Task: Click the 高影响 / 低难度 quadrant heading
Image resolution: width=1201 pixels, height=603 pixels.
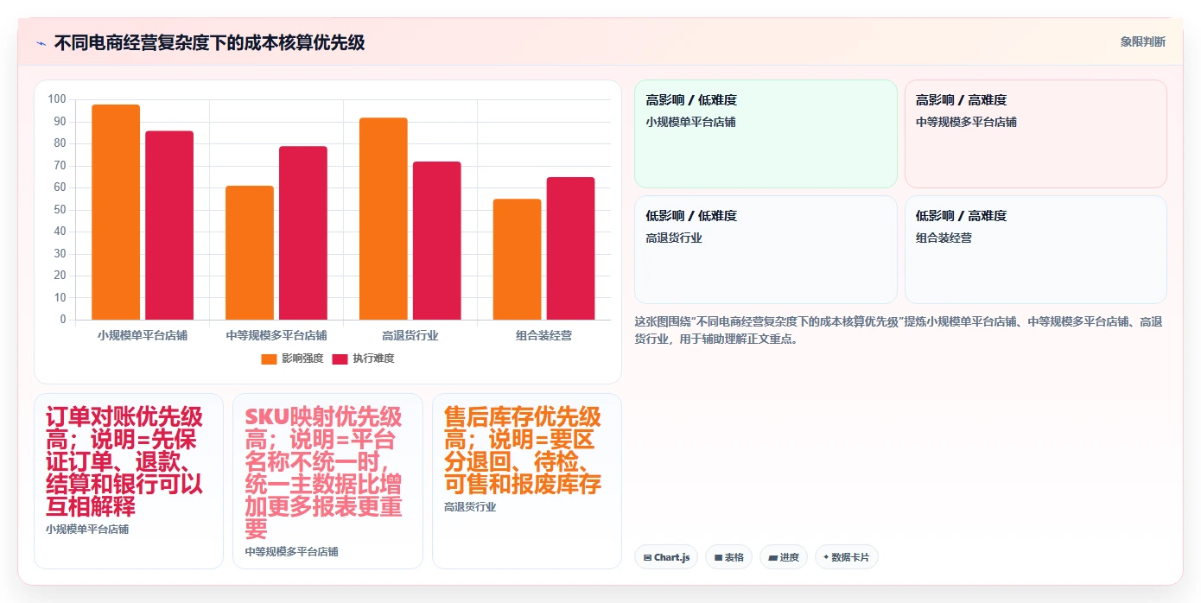Action: click(691, 100)
